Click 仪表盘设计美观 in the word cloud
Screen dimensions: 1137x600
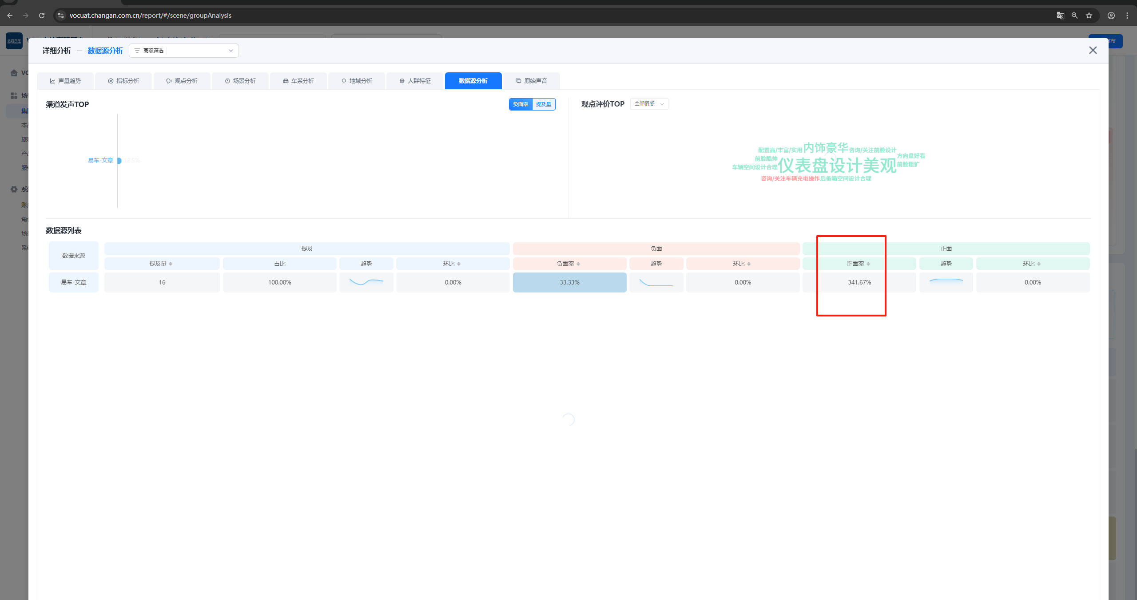click(x=837, y=166)
